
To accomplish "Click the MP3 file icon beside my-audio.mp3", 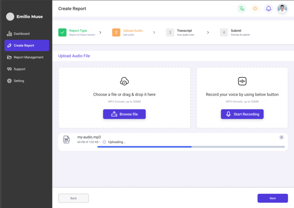I will pyautogui.click(x=66, y=140).
